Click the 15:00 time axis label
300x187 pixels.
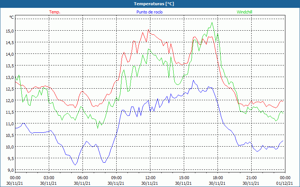[184, 178]
